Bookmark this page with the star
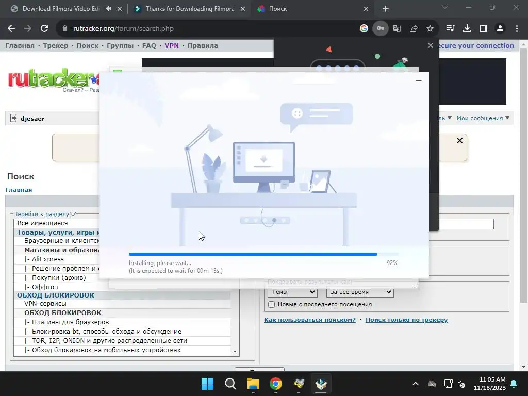This screenshot has width=528, height=396. click(x=430, y=29)
